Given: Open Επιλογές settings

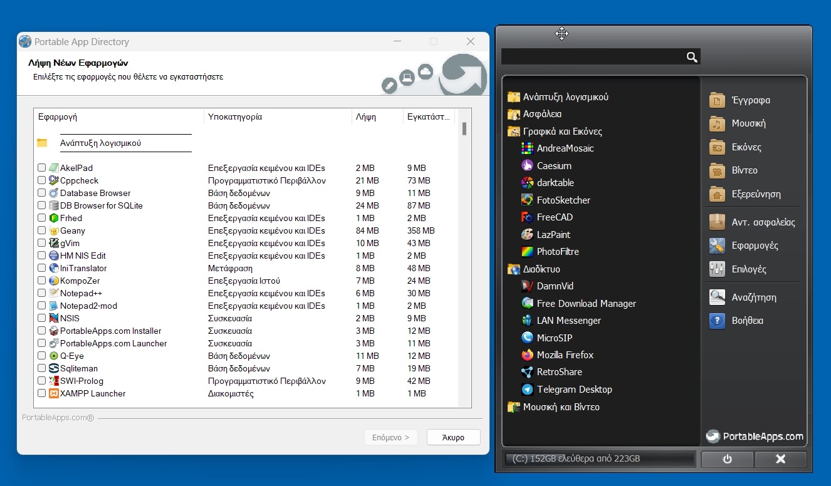Looking at the screenshot, I should pyautogui.click(x=738, y=269).
